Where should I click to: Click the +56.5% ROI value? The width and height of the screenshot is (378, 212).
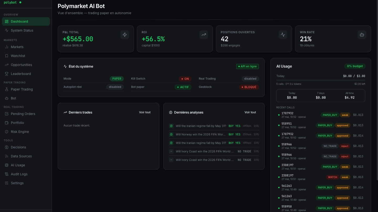pyautogui.click(x=153, y=39)
